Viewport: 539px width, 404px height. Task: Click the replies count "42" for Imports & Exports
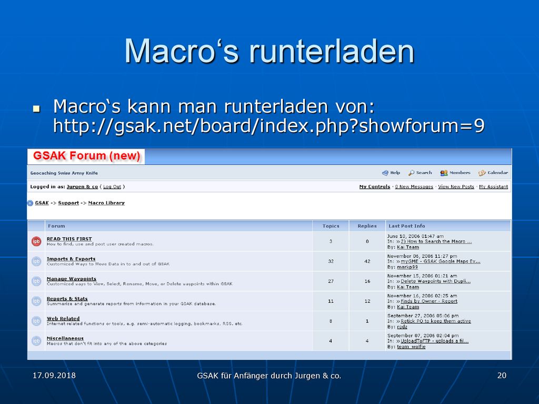click(x=367, y=261)
